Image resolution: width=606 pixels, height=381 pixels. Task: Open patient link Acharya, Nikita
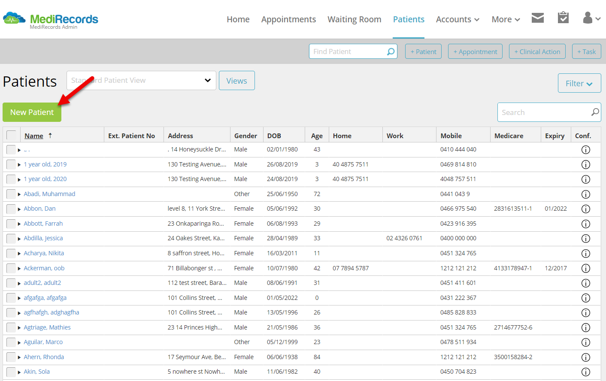pyautogui.click(x=44, y=253)
